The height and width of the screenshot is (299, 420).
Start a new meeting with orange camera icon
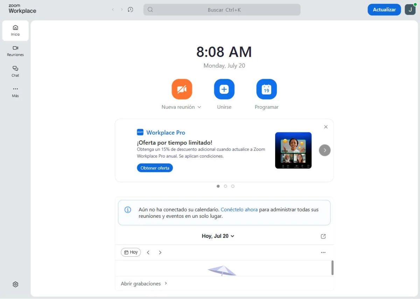point(182,89)
